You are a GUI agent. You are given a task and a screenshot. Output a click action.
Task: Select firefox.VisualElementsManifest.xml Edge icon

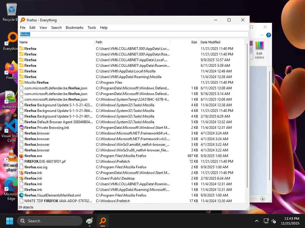[x=21, y=195]
